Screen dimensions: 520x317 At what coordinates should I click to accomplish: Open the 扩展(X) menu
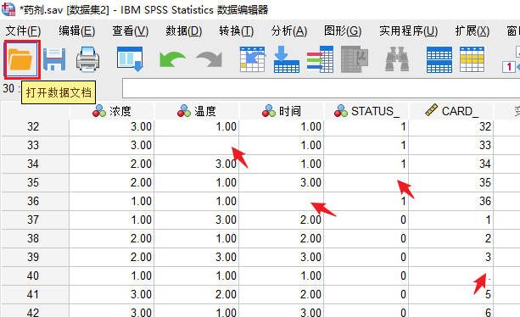pos(472,31)
